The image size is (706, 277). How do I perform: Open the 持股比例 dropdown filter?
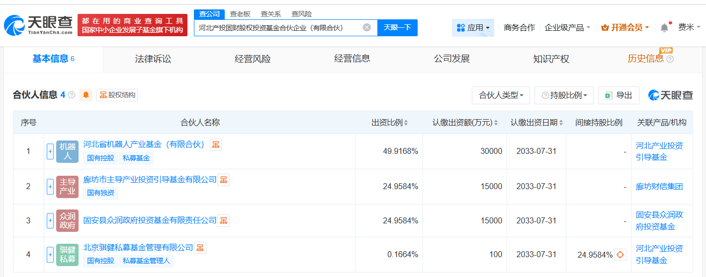564,95
